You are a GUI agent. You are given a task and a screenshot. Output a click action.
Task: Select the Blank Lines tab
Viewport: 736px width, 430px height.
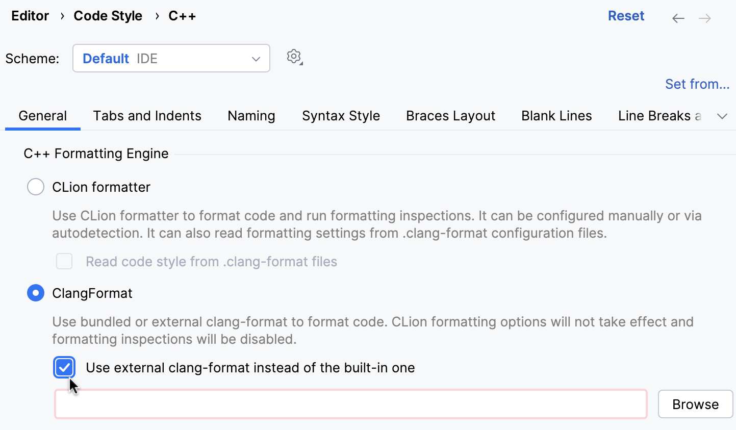(x=556, y=116)
